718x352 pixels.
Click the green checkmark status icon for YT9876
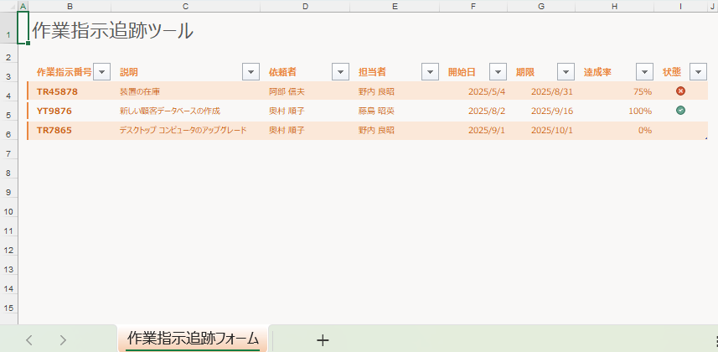coord(680,110)
